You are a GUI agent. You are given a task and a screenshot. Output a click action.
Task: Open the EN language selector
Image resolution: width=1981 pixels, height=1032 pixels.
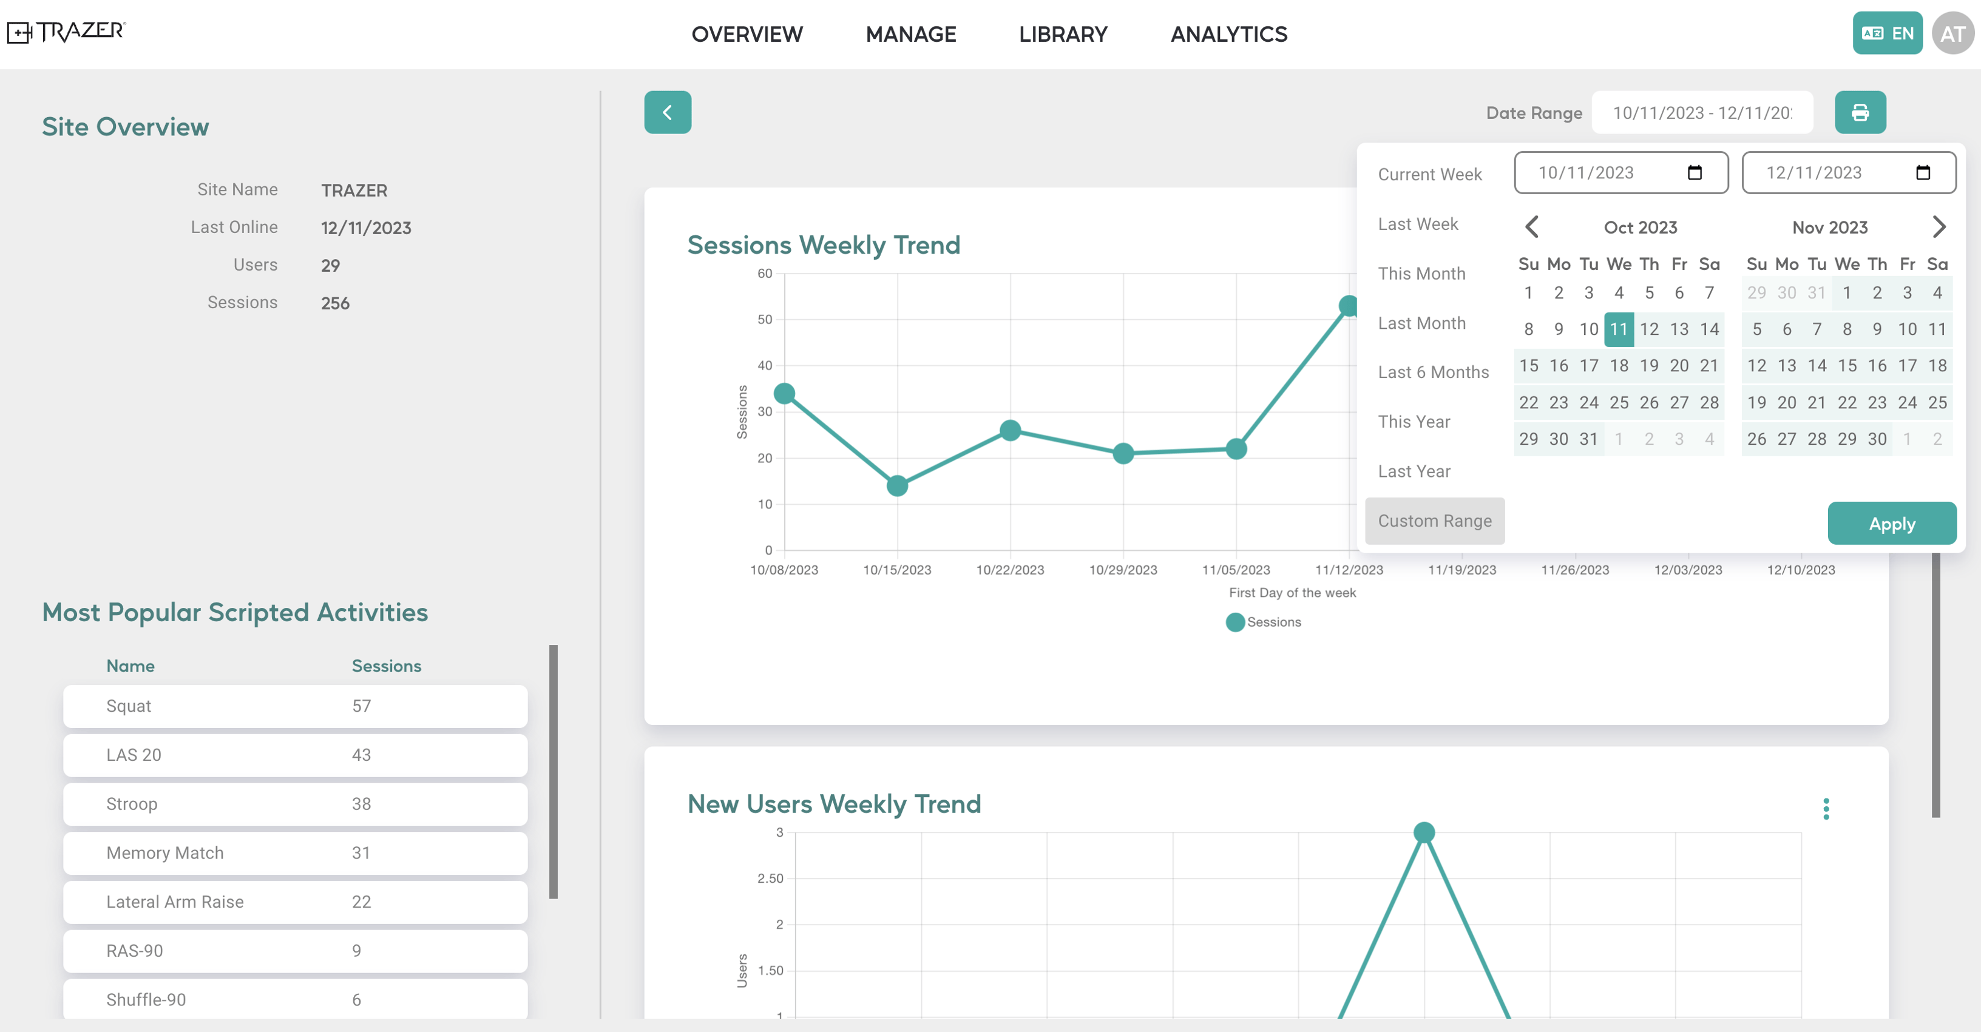pyautogui.click(x=1886, y=33)
